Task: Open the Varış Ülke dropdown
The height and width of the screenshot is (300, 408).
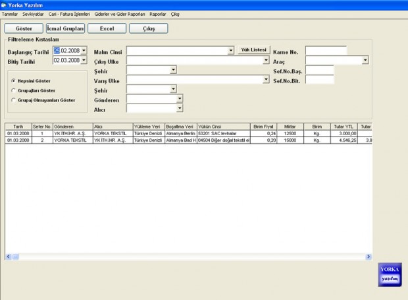Action: [266, 79]
